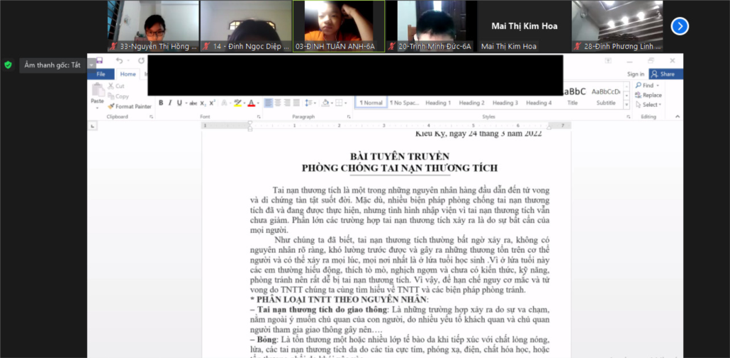
Task: Toggle subscript formatting
Action: coord(203,103)
